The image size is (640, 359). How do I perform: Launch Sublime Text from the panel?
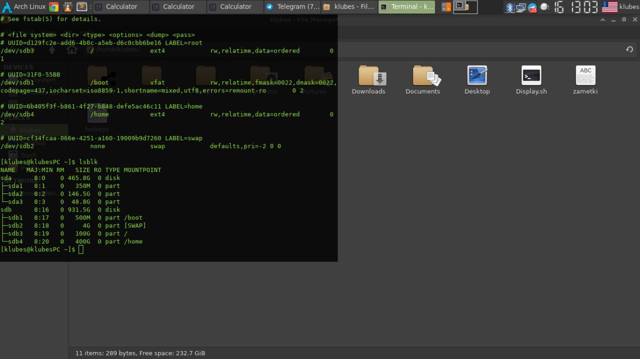[81, 7]
